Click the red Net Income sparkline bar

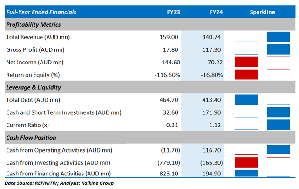click(247, 62)
